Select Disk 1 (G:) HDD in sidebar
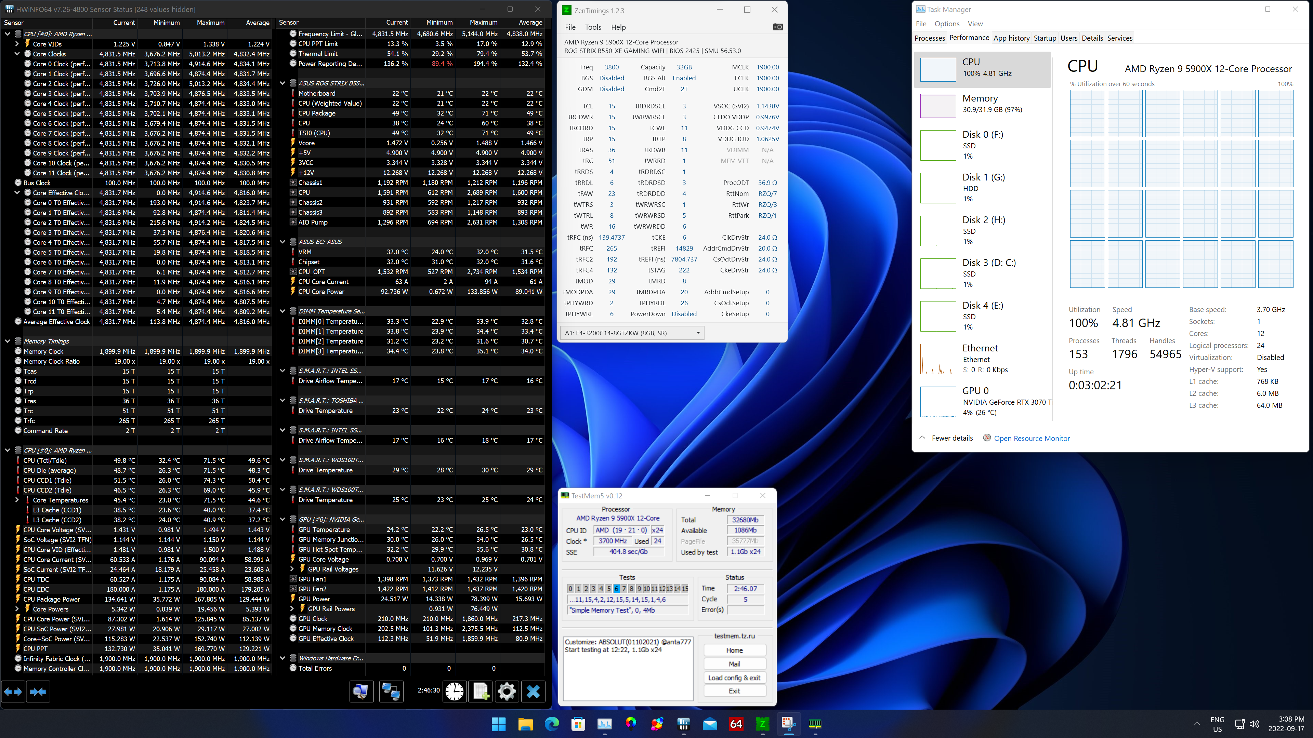This screenshot has width=1313, height=738. (x=983, y=187)
